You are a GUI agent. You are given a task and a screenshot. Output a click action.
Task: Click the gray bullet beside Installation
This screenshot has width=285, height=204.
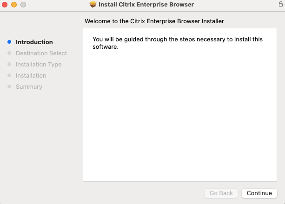(9, 75)
